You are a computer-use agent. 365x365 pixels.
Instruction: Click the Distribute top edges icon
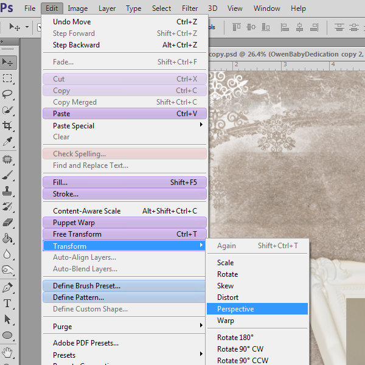[x=339, y=27]
